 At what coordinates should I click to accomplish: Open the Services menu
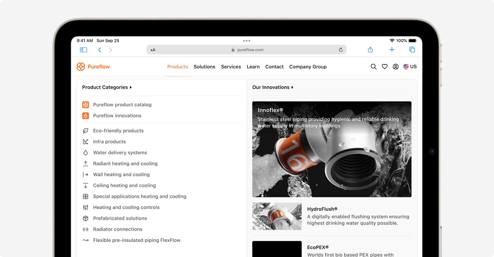(x=231, y=67)
